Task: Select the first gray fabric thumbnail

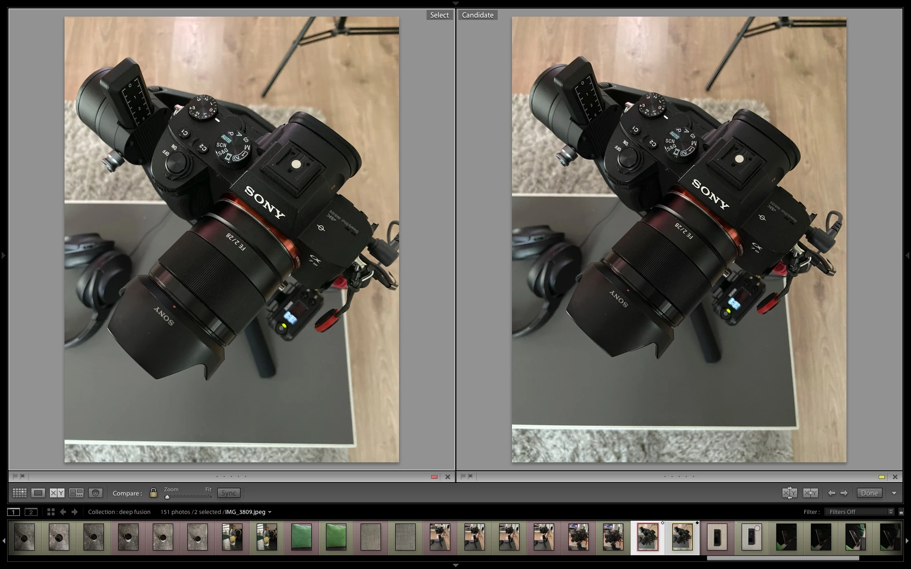Action: click(x=371, y=537)
